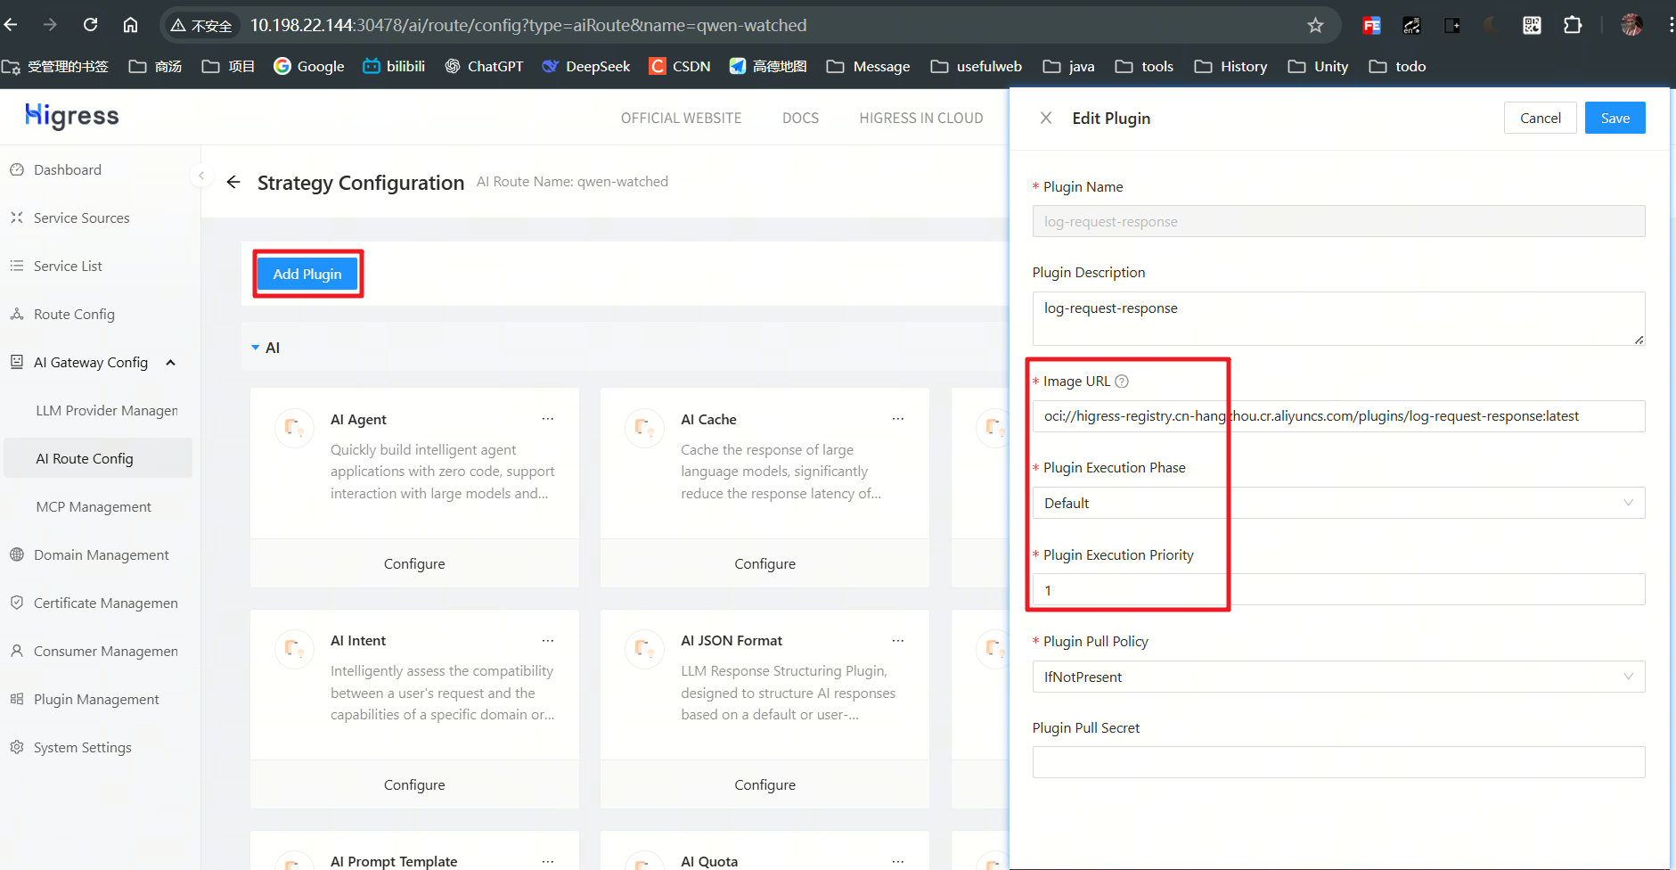Open HIGRESS IN CLOUD link
Viewport: 1676px width, 870px height.
(921, 118)
